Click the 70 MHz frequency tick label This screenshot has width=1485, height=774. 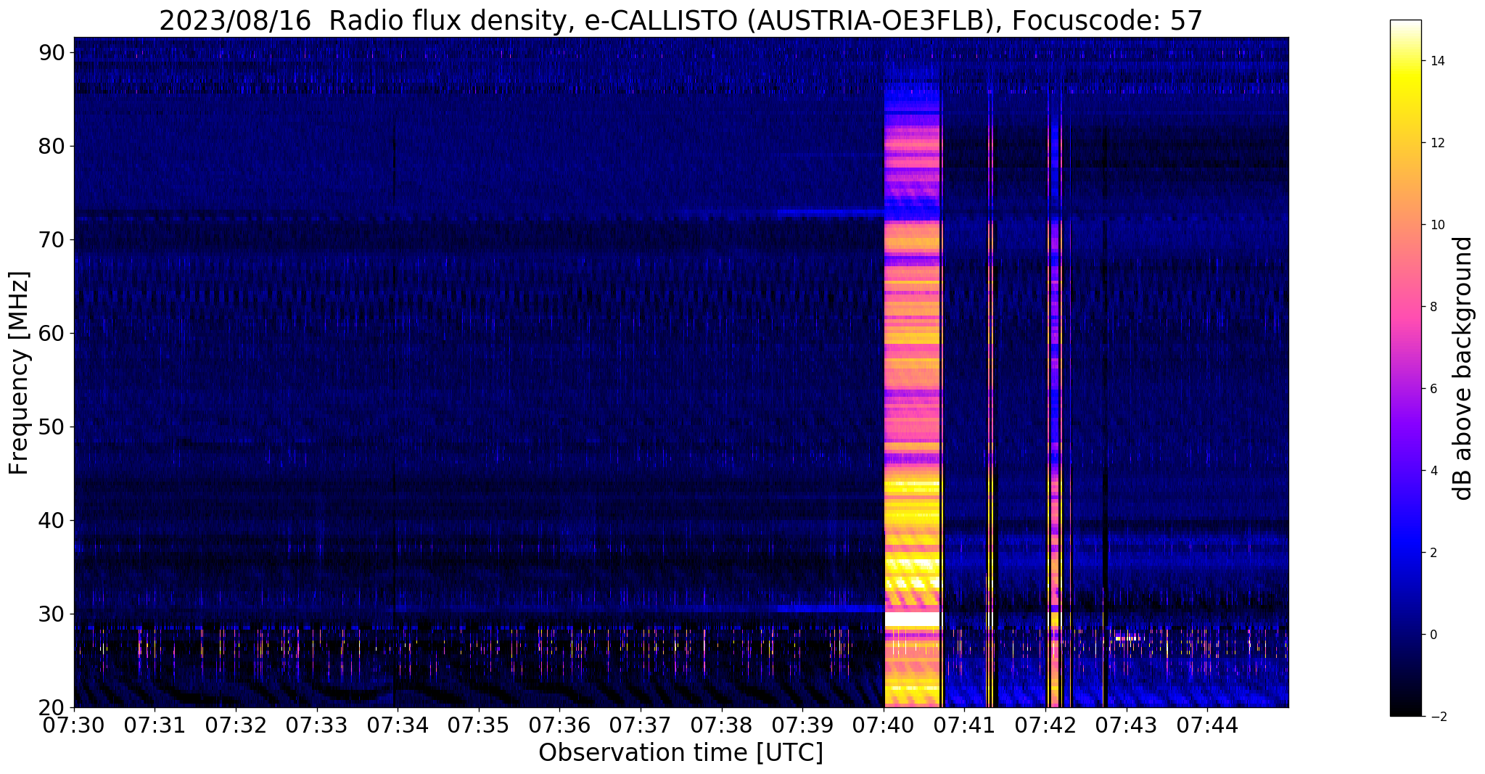[52, 240]
